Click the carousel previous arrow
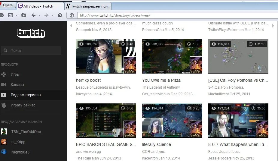Image resolution: width=278 pixels, height=161 pixels. click(x=71, y=26)
